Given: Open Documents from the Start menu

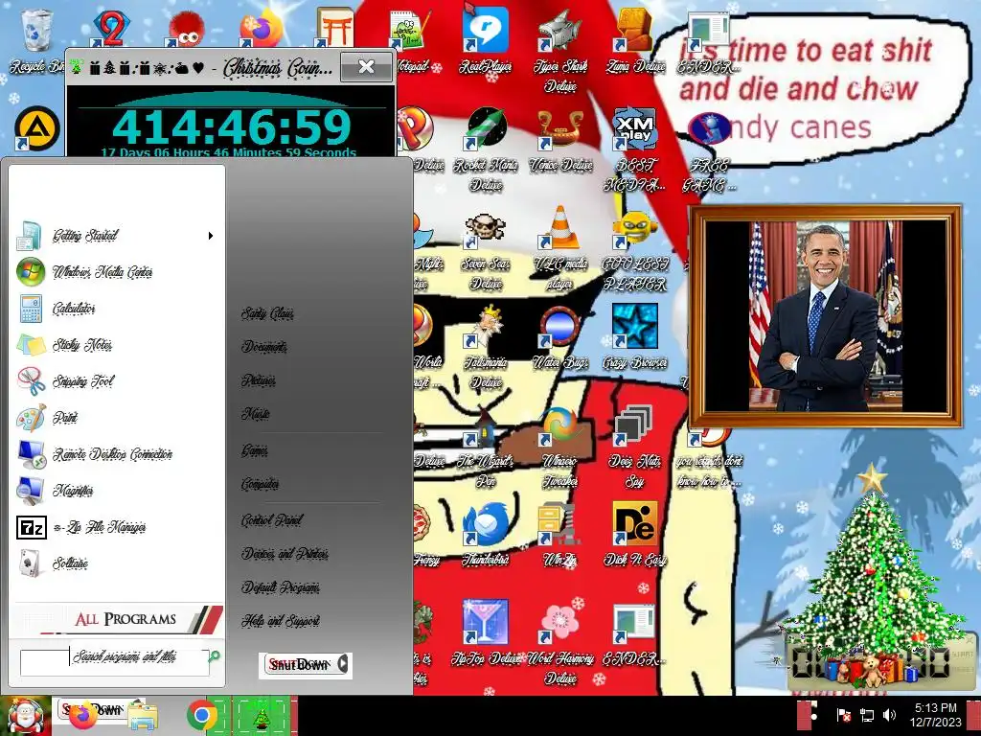Looking at the screenshot, I should pos(264,347).
